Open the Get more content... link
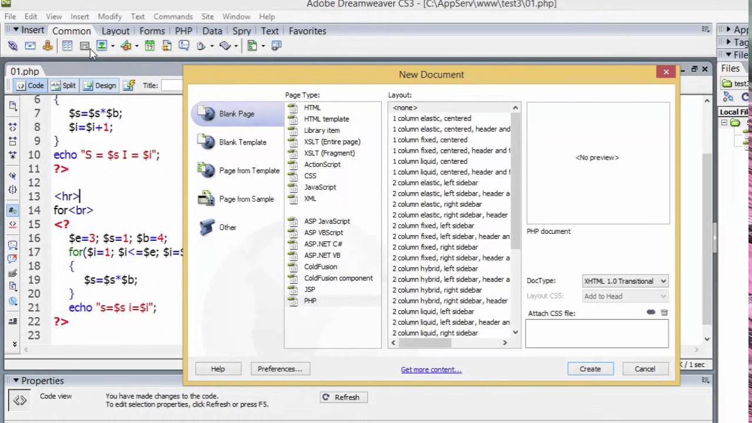The image size is (752, 423). pos(431,370)
